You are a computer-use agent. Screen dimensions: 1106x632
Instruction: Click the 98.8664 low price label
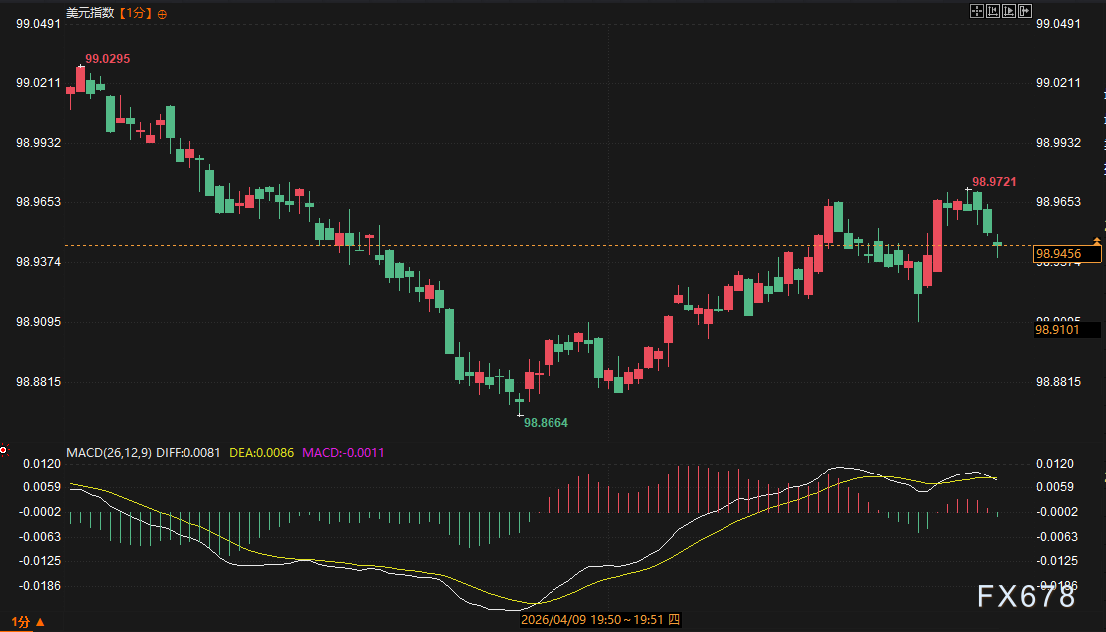[546, 422]
